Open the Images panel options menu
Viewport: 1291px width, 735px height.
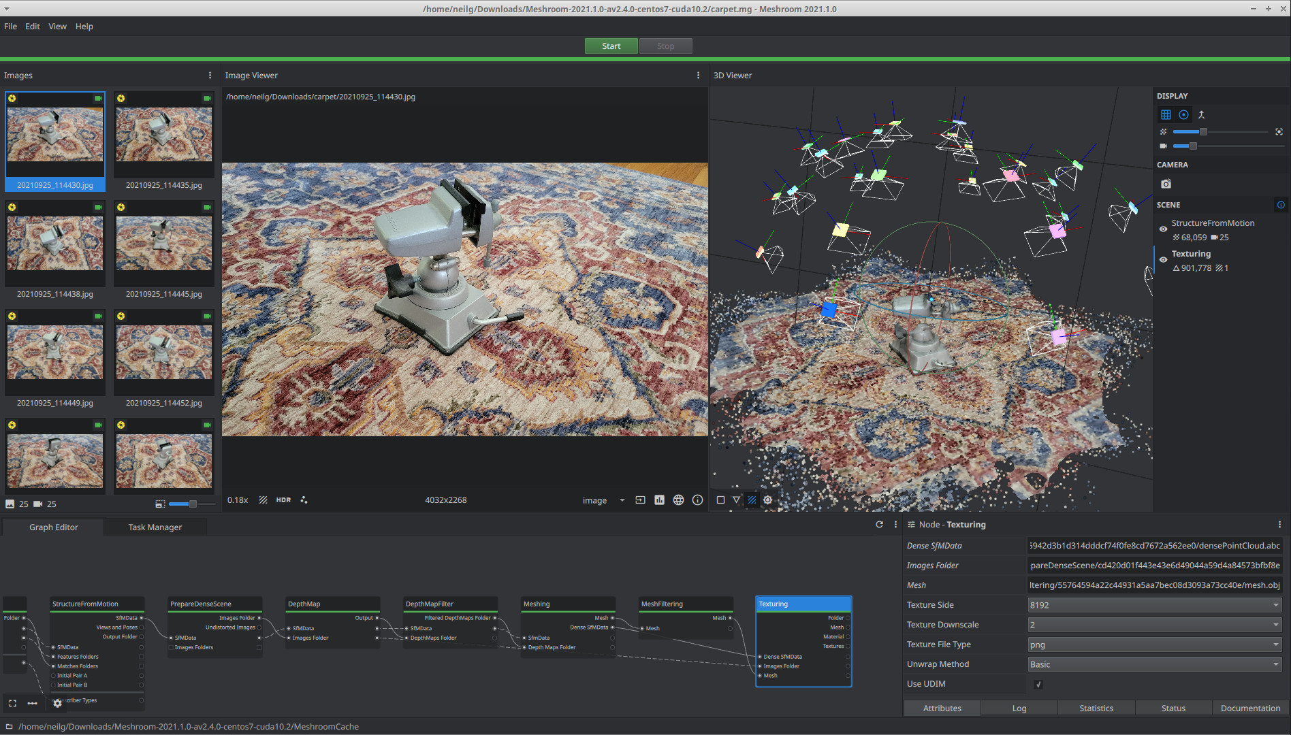coord(210,76)
